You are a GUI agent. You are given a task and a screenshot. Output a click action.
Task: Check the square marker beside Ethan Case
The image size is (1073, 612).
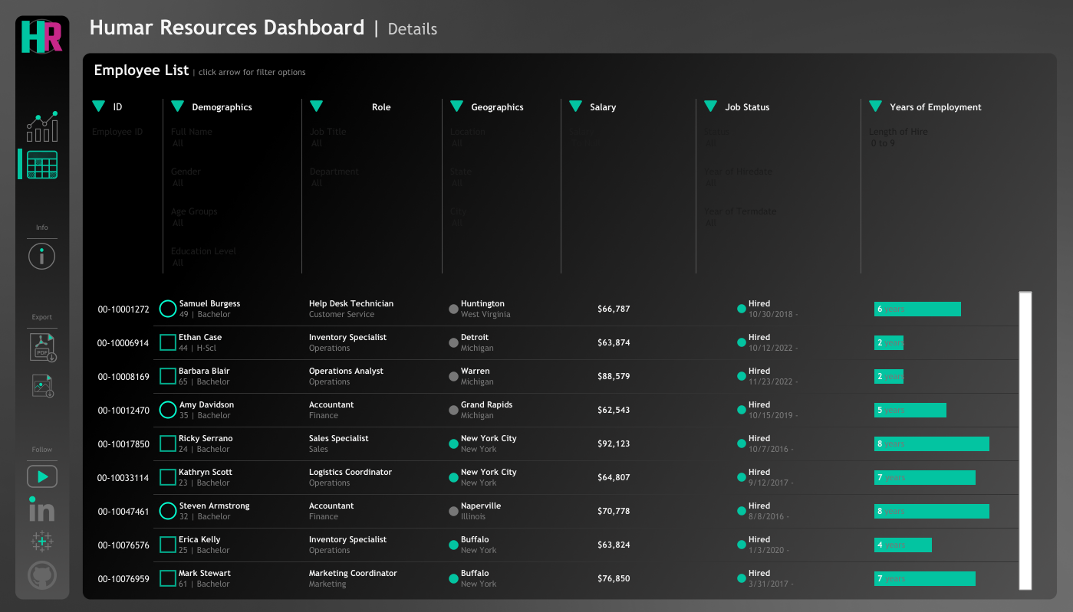click(x=167, y=342)
